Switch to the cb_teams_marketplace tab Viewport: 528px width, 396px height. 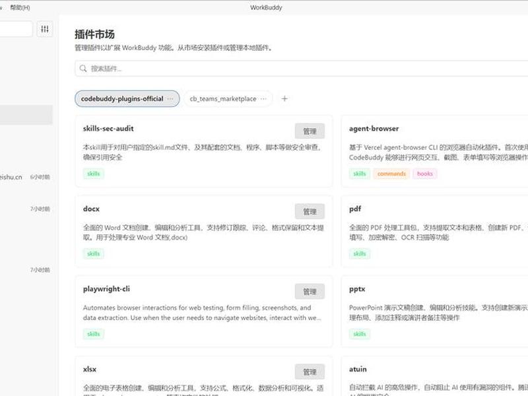pos(228,98)
